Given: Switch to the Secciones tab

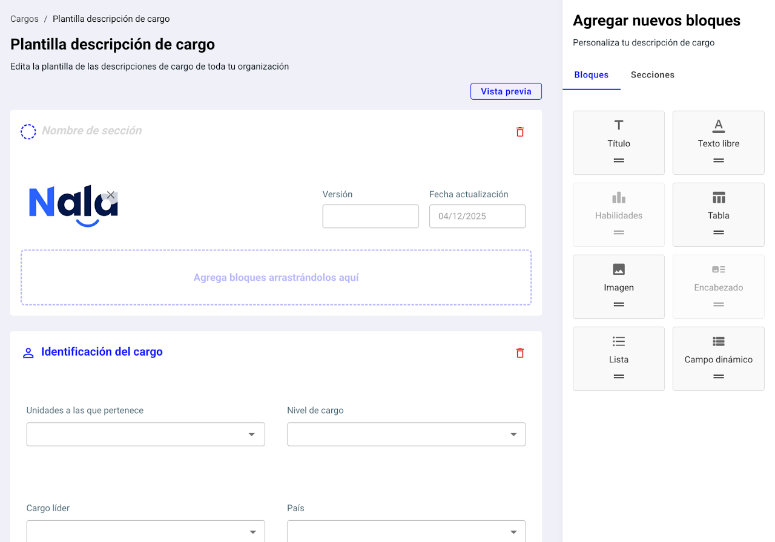Looking at the screenshot, I should tap(652, 75).
